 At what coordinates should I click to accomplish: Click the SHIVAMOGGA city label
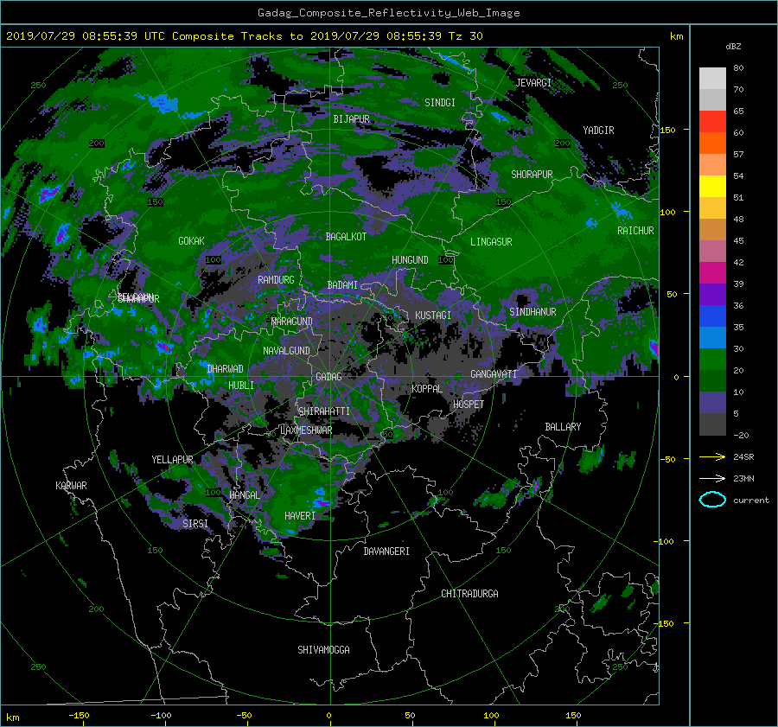pyautogui.click(x=323, y=650)
